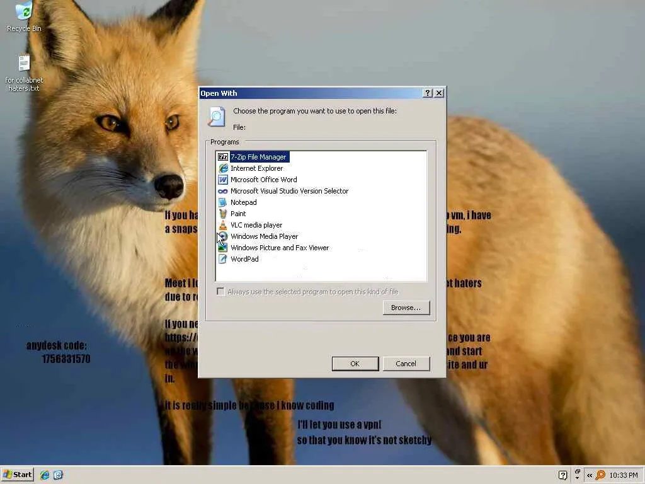The height and width of the screenshot is (484, 645).
Task: Click the 10:33 PM taskbar clock
Action: tap(624, 475)
